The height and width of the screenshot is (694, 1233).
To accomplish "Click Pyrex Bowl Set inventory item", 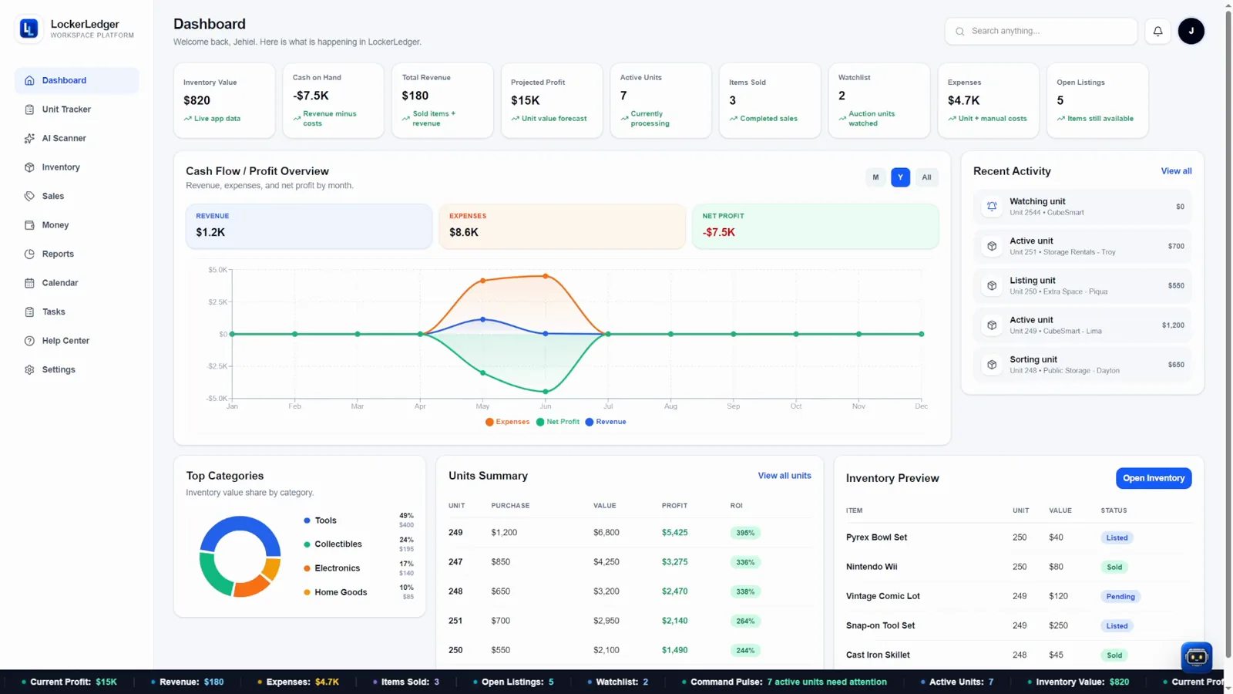I will (876, 537).
